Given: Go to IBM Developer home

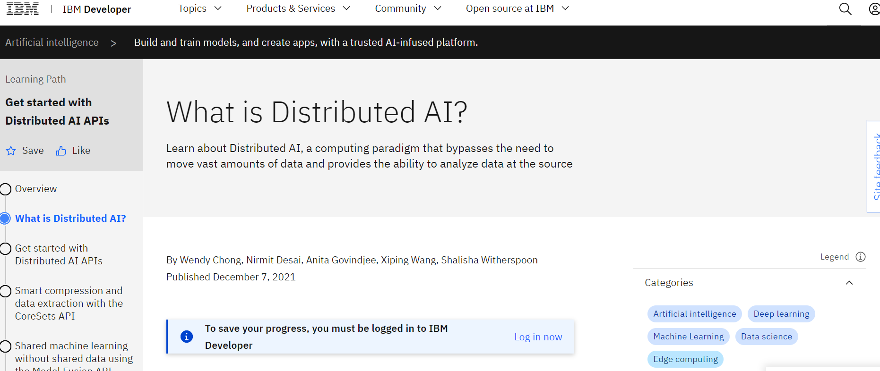Looking at the screenshot, I should click(97, 9).
